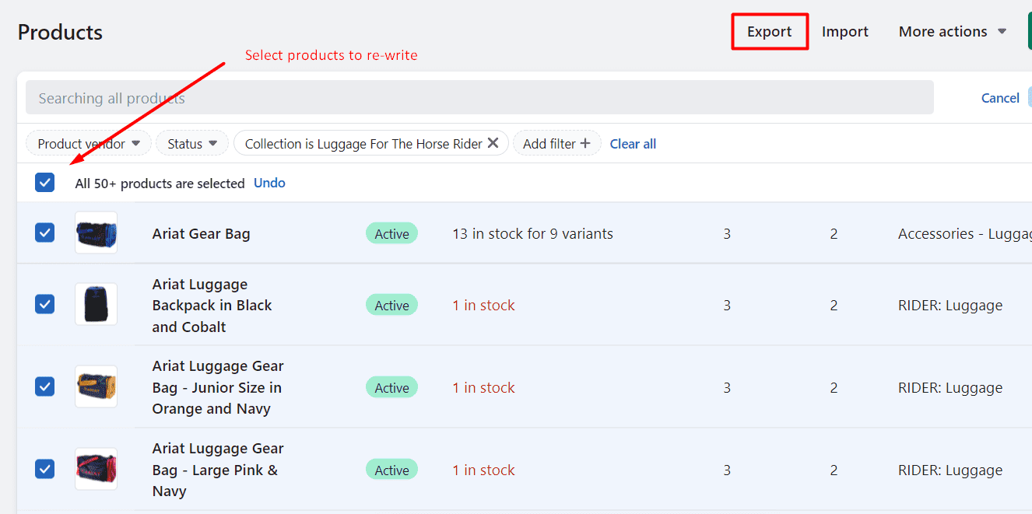Open the Ariat Luggage Backpack thumbnail image
This screenshot has height=514, width=1032.
tap(96, 304)
